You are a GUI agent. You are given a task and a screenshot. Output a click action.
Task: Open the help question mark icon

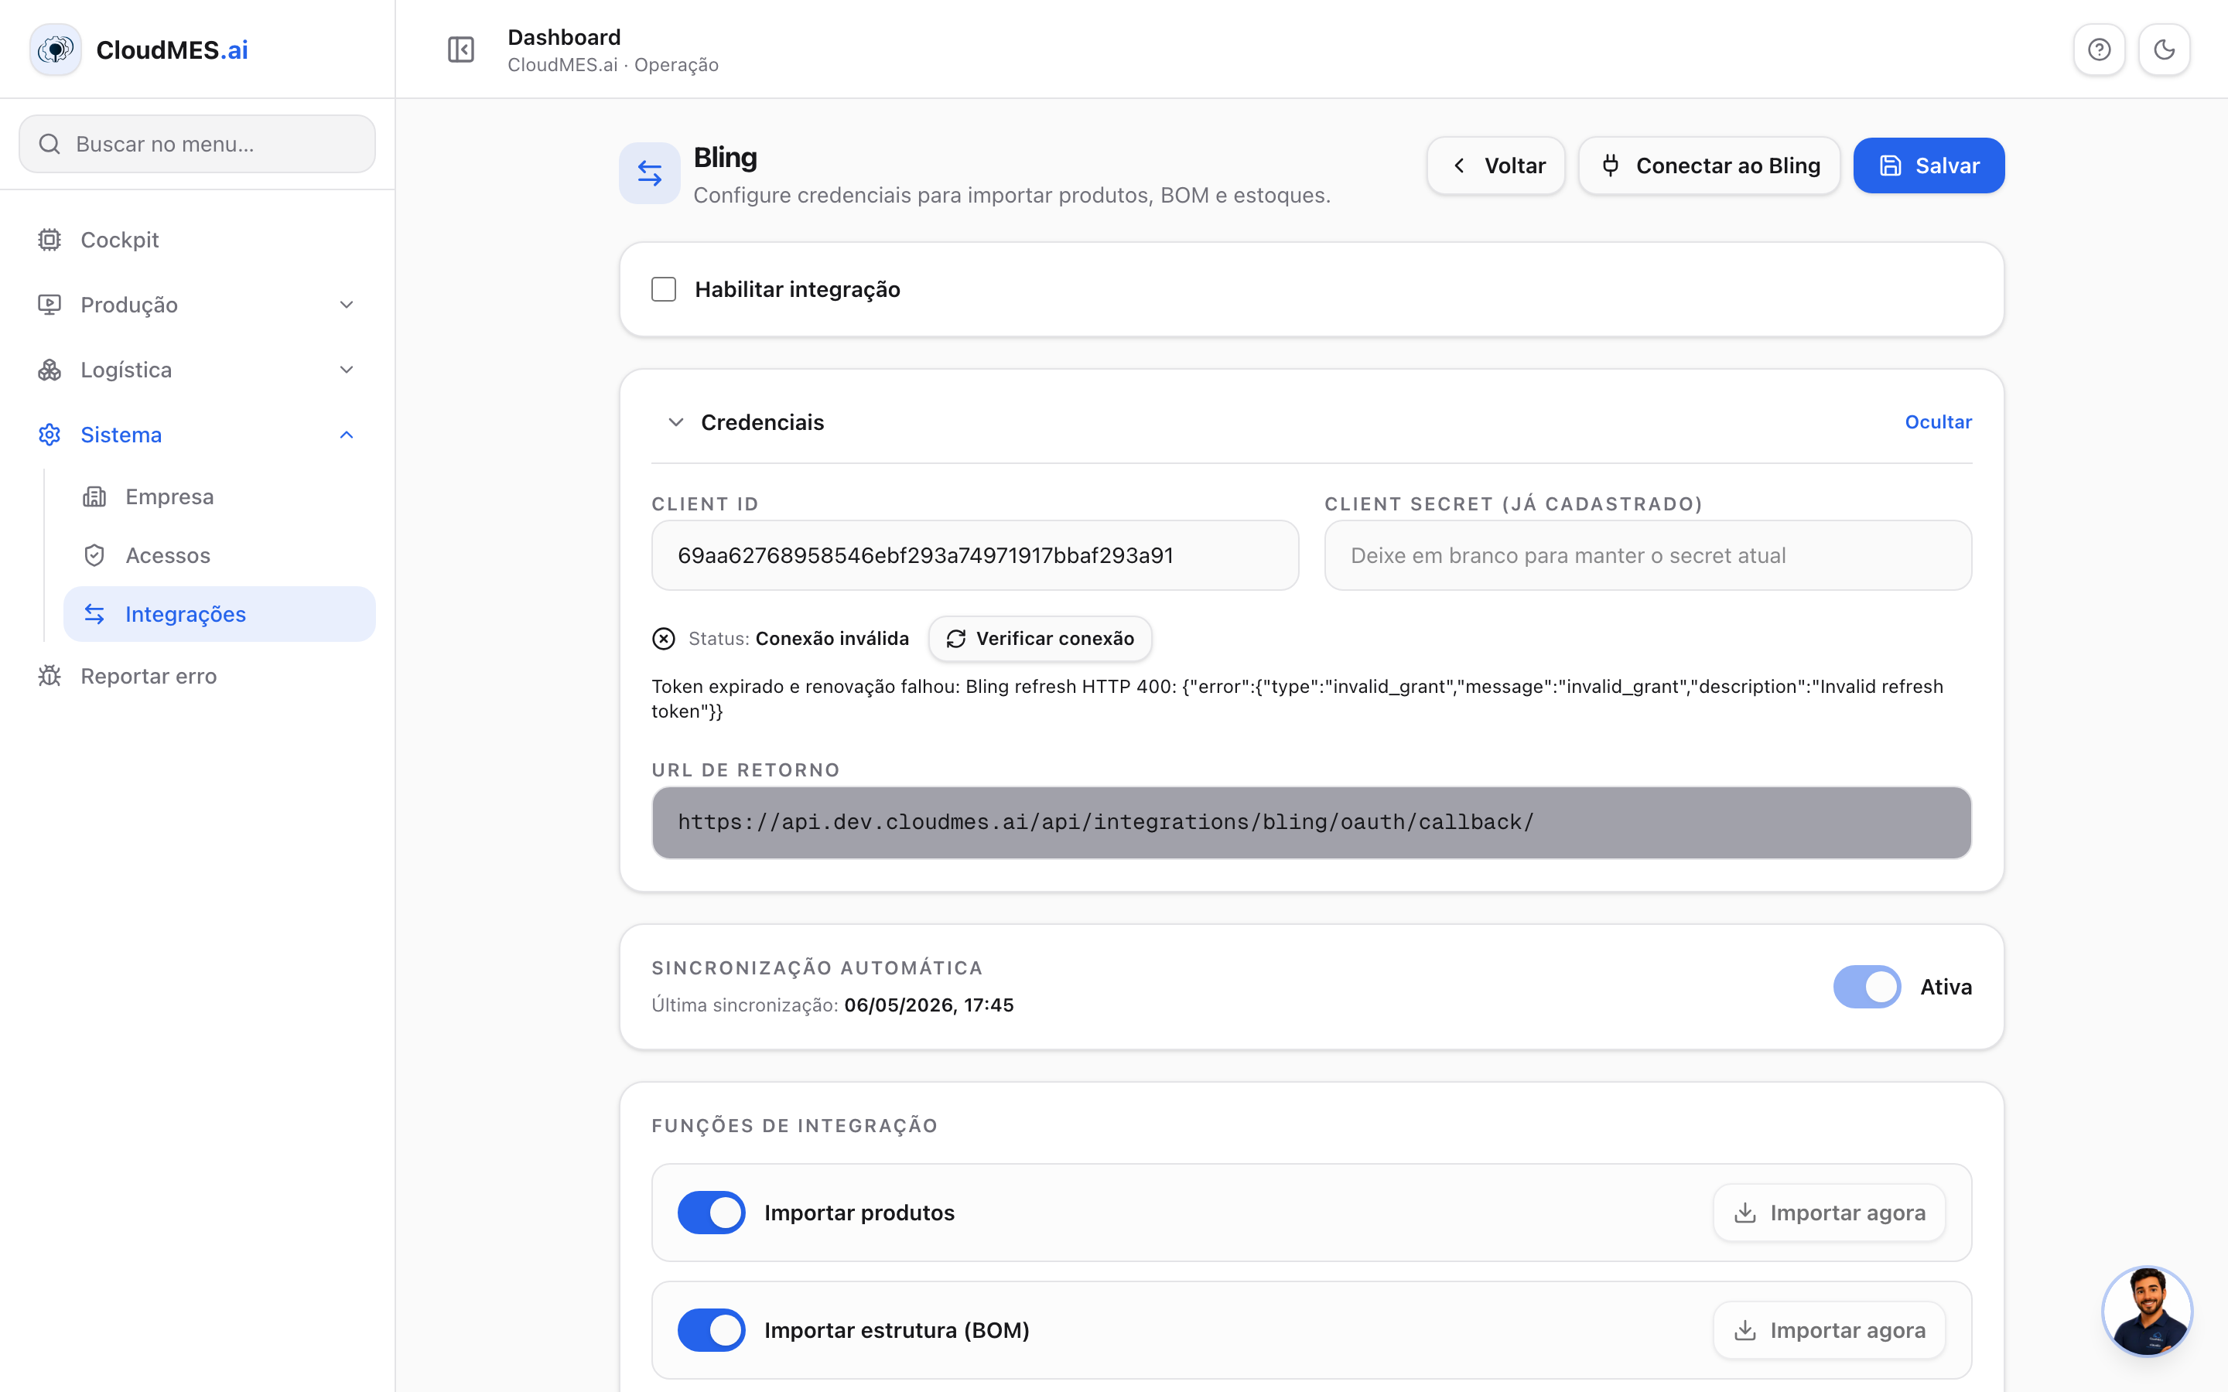coord(2098,49)
